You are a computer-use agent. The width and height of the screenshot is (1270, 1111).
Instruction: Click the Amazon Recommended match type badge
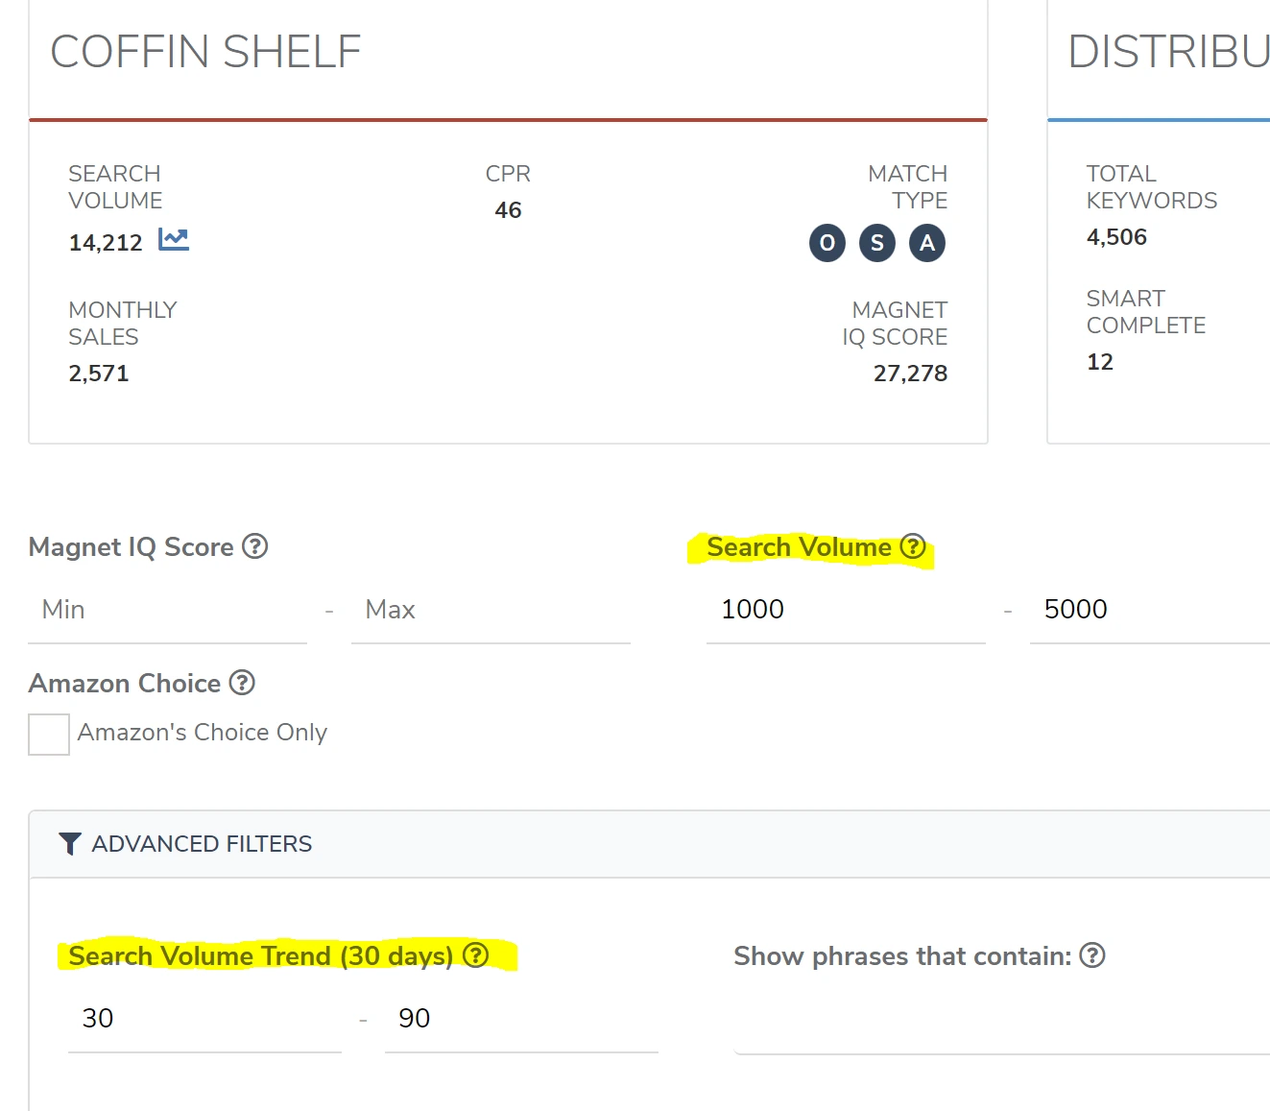(927, 243)
